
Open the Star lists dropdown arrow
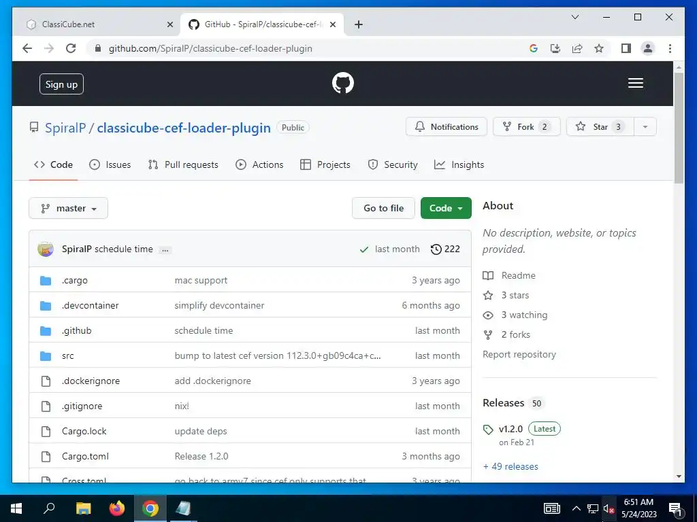(x=645, y=127)
